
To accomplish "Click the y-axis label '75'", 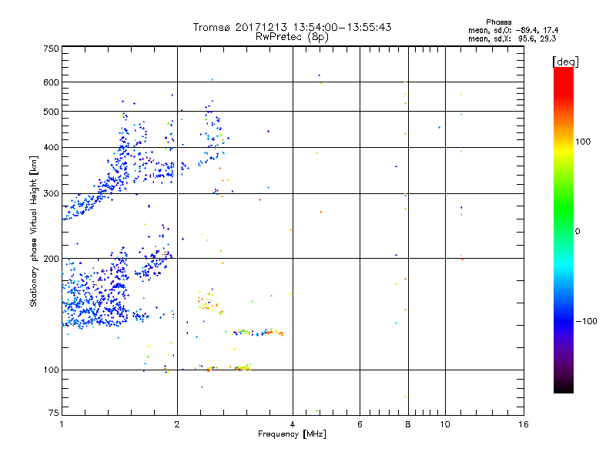I will coord(53,413).
